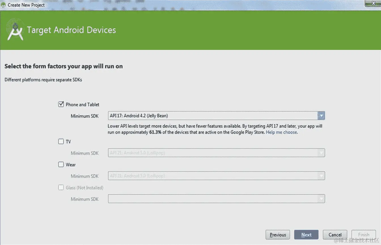Select the API 17: Android 4.2 combo field
Viewport: 381px width, 245px height.
pyautogui.click(x=198, y=115)
